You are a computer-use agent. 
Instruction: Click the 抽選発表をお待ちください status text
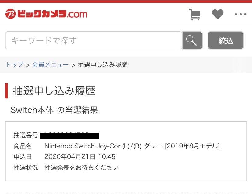coord(82,167)
